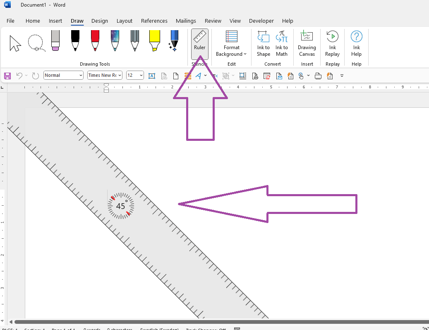Play the Ink Replay
Image resolution: width=429 pixels, height=330 pixels.
(x=333, y=44)
